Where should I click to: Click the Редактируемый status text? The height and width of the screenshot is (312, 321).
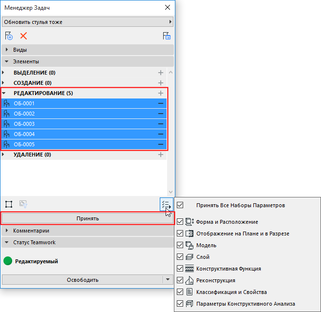[37, 261]
